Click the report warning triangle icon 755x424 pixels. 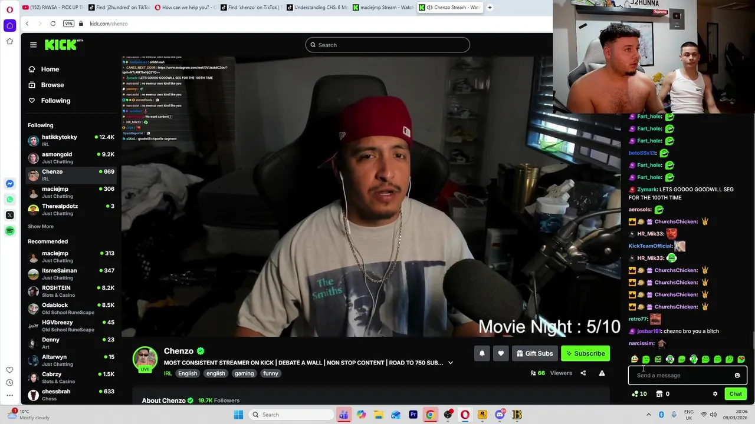coord(602,373)
